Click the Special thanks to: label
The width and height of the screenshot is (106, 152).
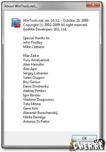click(37, 38)
